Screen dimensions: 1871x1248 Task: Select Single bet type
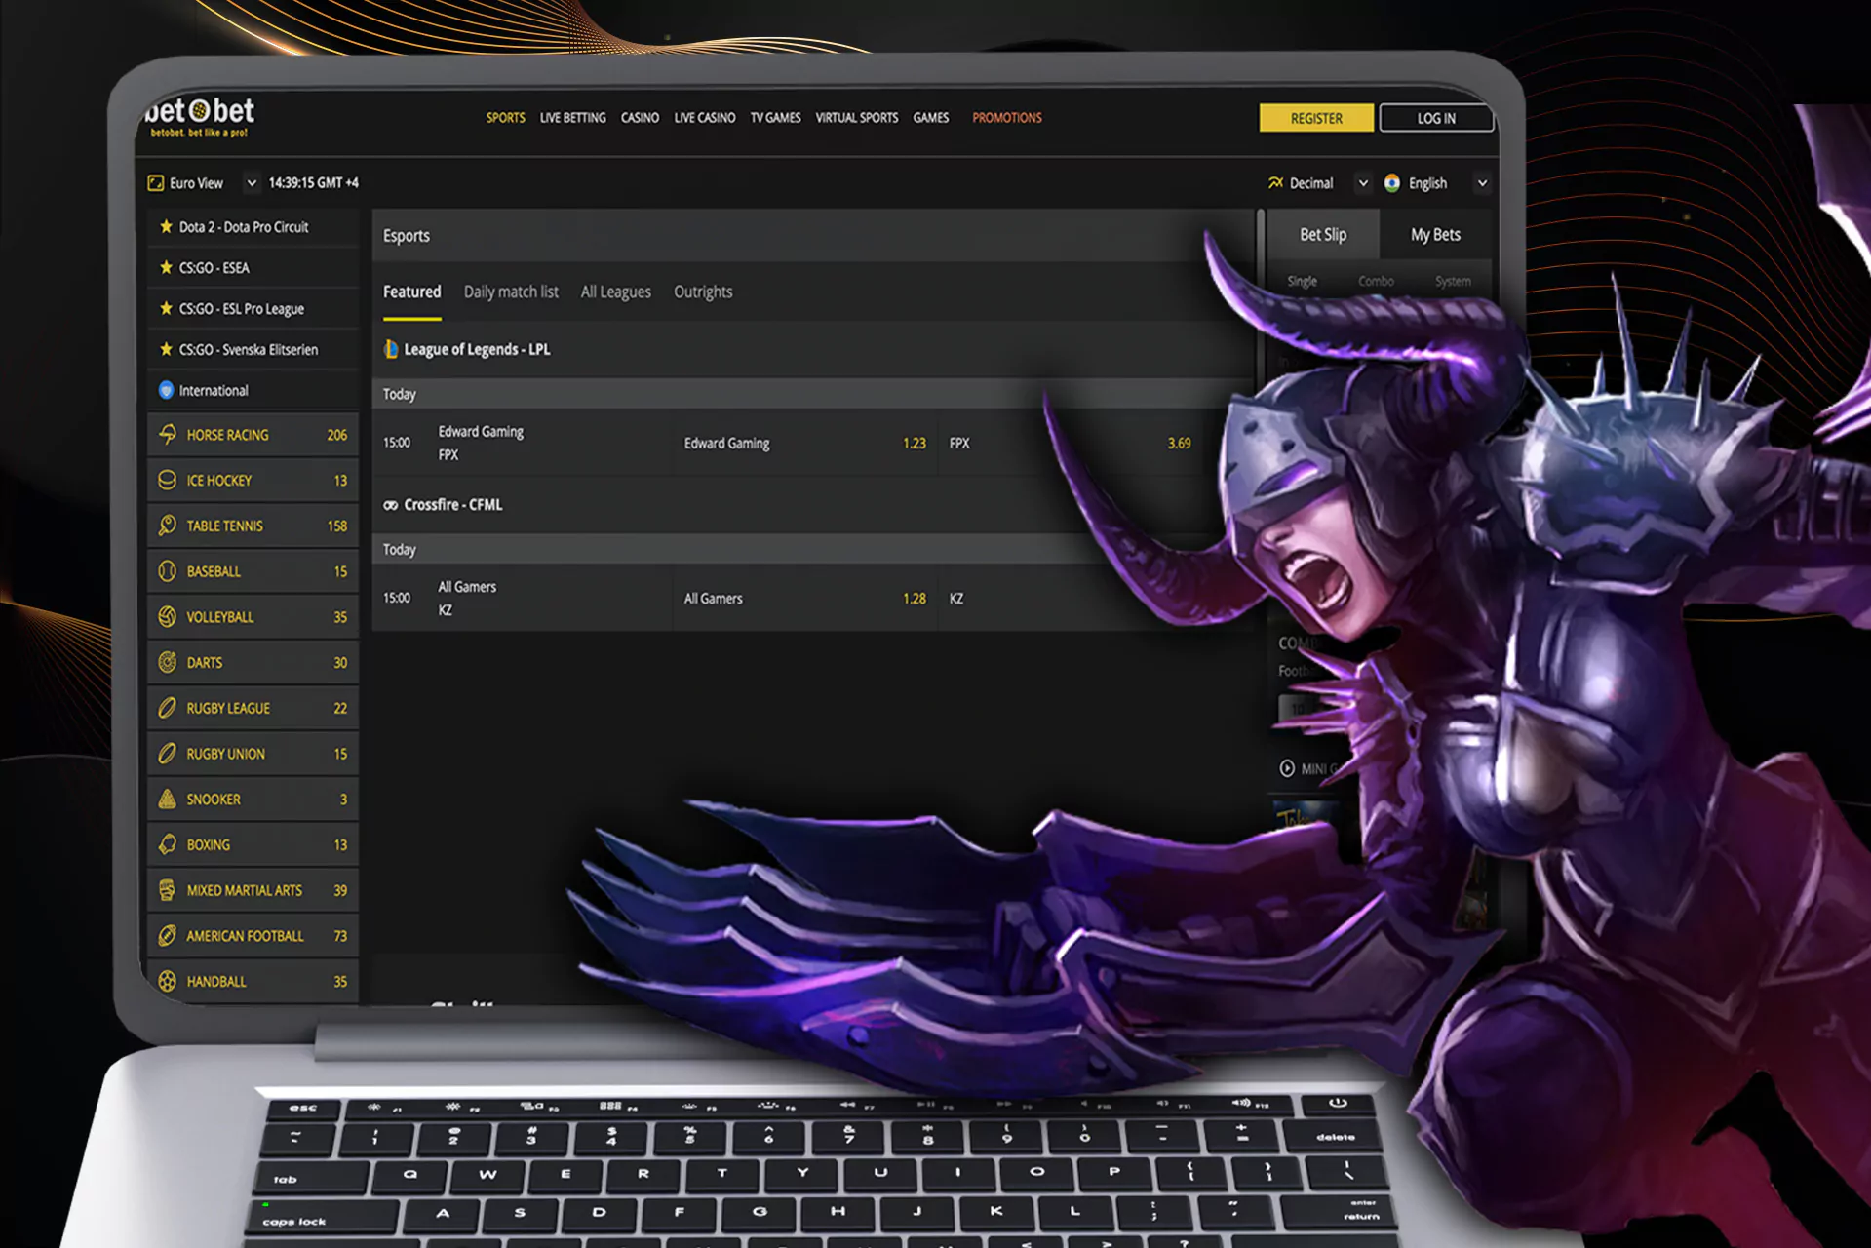tap(1302, 281)
